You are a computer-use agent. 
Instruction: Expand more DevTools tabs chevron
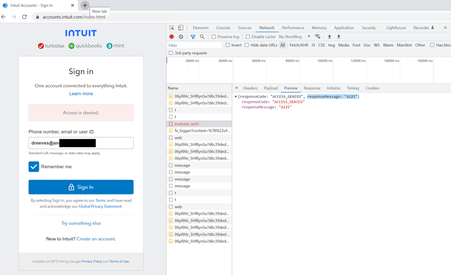(446, 28)
